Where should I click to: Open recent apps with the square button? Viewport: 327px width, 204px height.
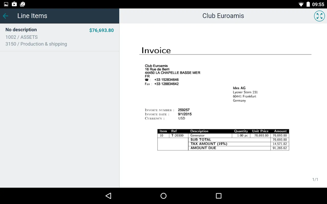click(x=218, y=196)
